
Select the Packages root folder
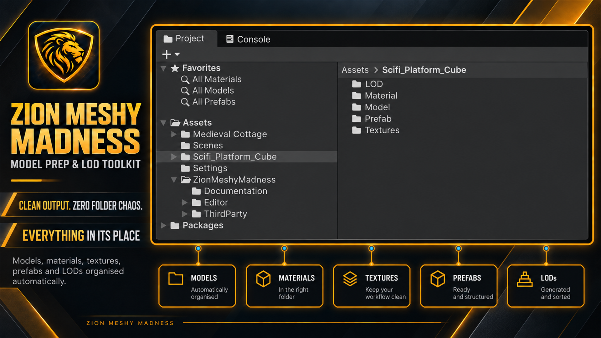[203, 226]
